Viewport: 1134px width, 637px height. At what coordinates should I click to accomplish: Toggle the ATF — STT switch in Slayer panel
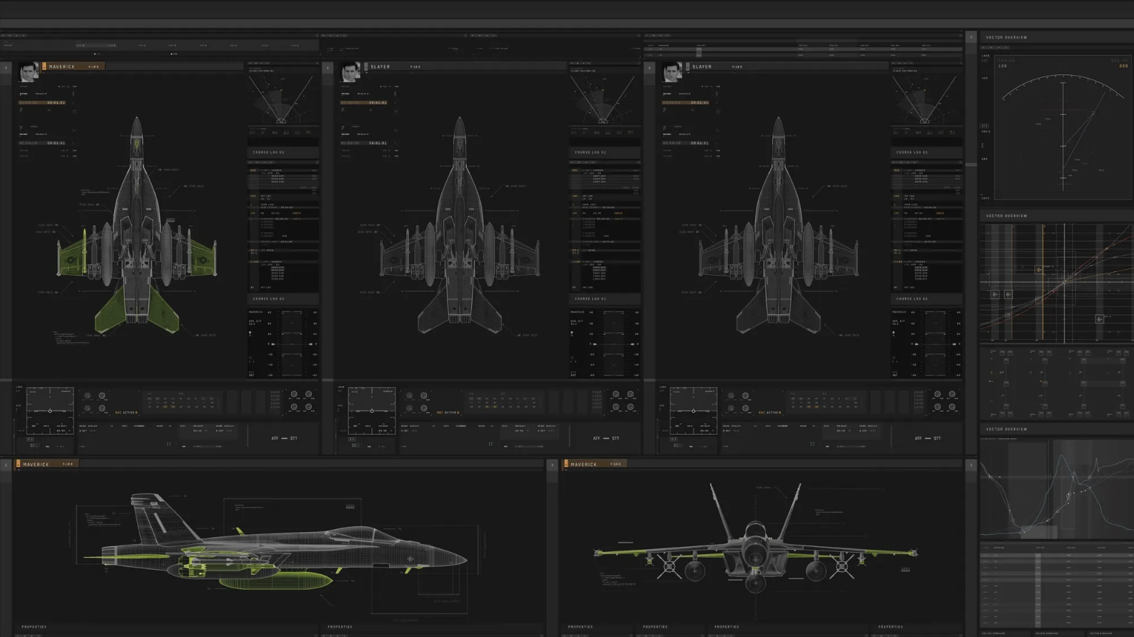(606, 438)
